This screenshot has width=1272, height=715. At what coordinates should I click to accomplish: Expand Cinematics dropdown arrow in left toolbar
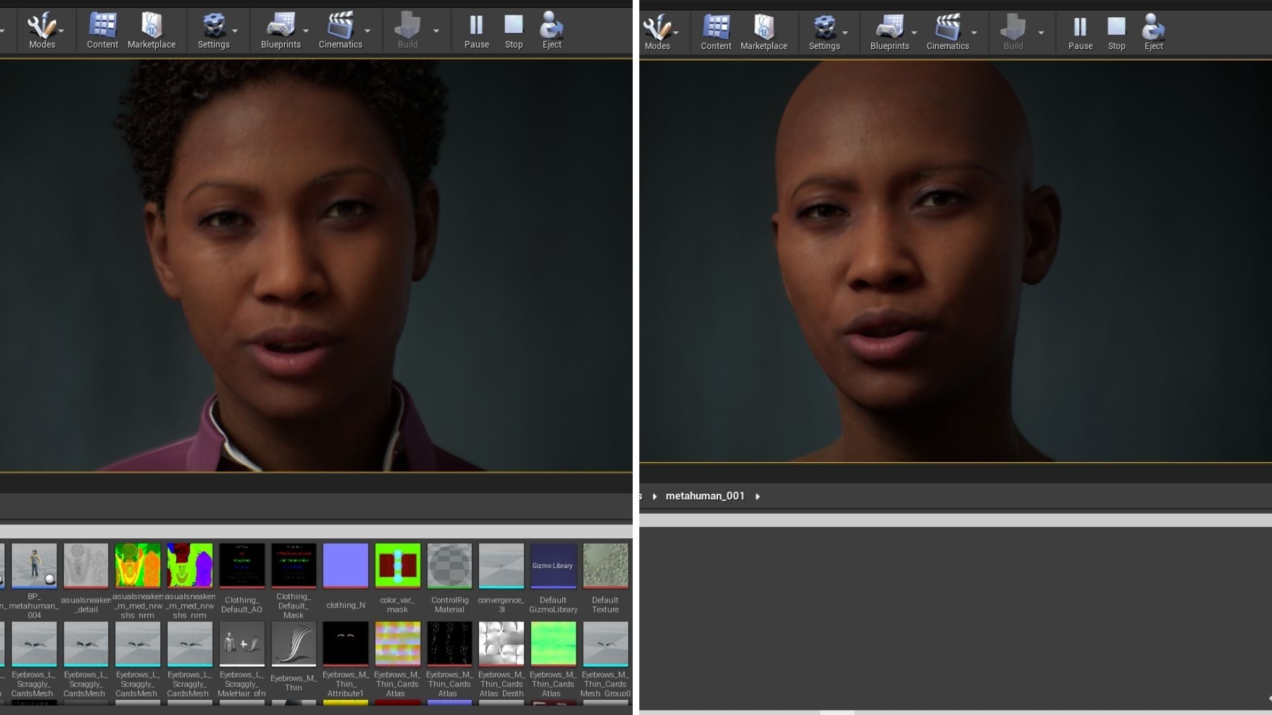point(368,31)
